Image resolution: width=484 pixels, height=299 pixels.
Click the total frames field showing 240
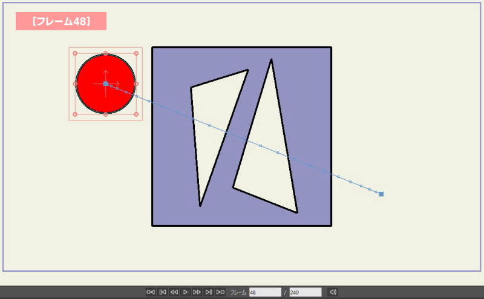pos(305,292)
